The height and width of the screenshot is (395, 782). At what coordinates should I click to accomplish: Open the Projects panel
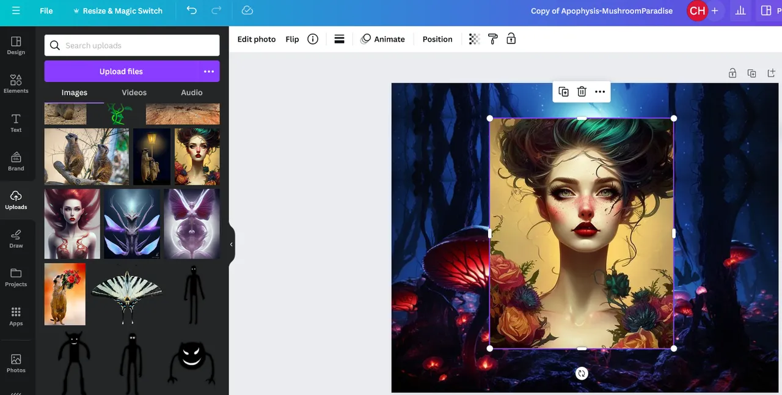pyautogui.click(x=16, y=277)
